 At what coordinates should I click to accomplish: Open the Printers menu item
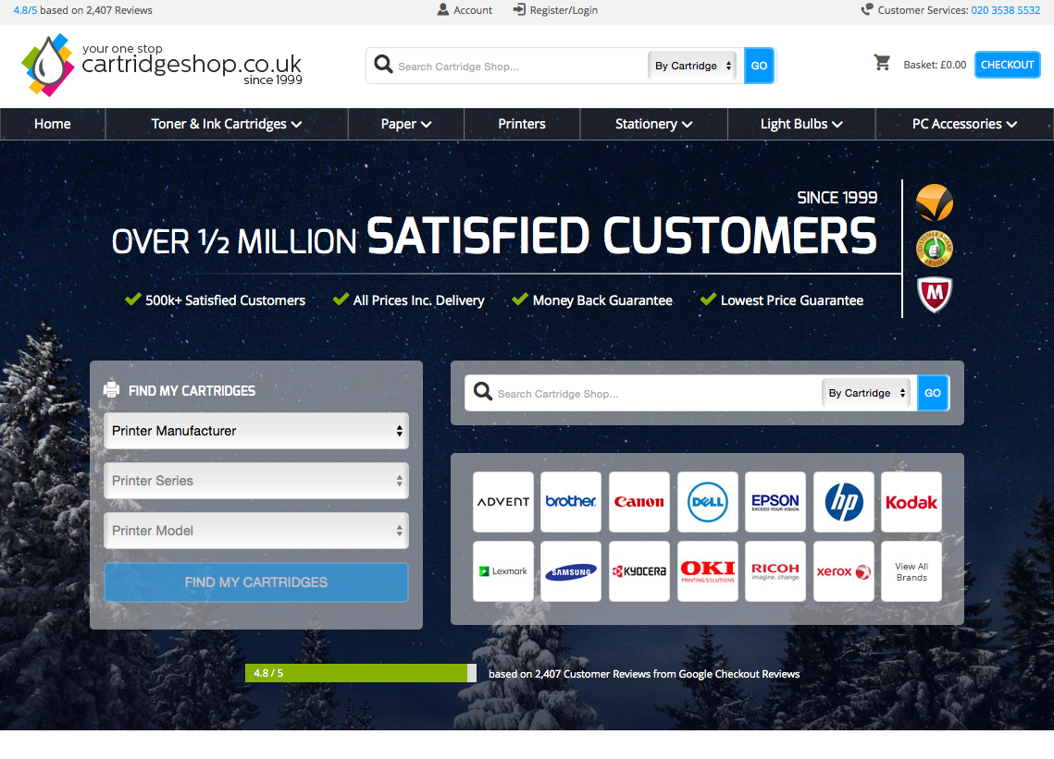[522, 124]
